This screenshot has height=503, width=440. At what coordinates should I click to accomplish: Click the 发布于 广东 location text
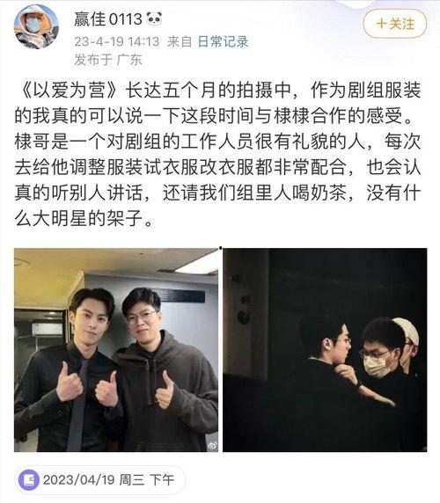pyautogui.click(x=108, y=60)
